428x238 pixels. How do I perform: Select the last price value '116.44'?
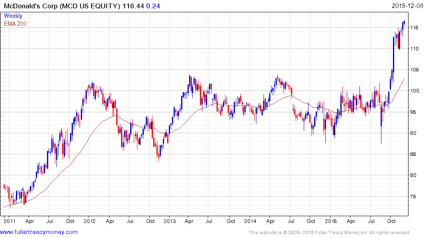(133, 6)
